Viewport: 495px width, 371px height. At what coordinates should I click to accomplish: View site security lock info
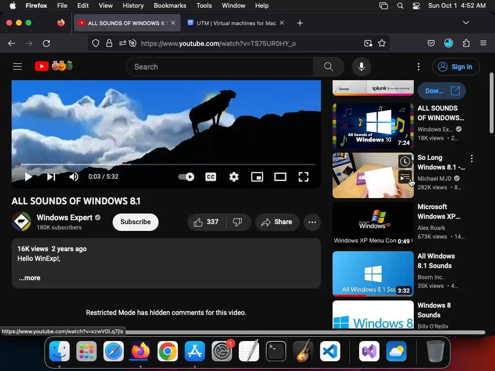pyautogui.click(x=109, y=43)
